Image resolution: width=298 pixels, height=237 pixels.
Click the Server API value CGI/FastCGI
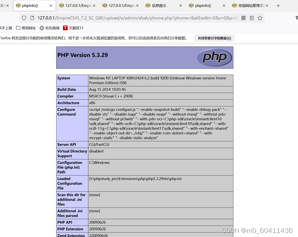(x=99, y=144)
